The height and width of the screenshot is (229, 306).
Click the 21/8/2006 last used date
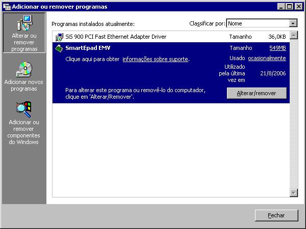coord(273,73)
